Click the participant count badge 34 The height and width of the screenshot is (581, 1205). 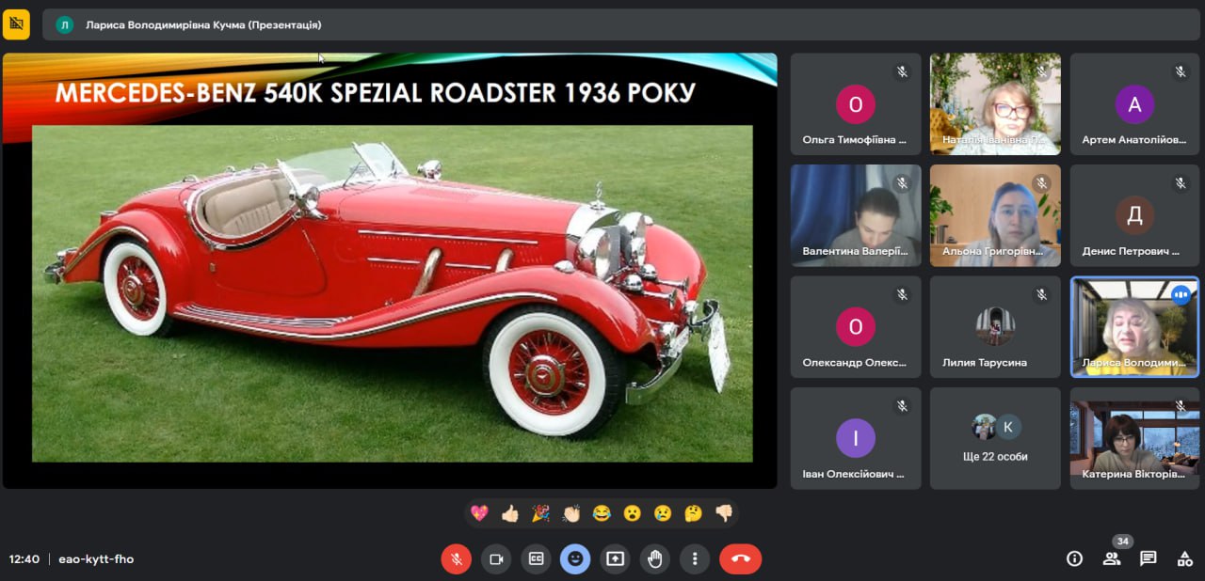coord(1121,542)
